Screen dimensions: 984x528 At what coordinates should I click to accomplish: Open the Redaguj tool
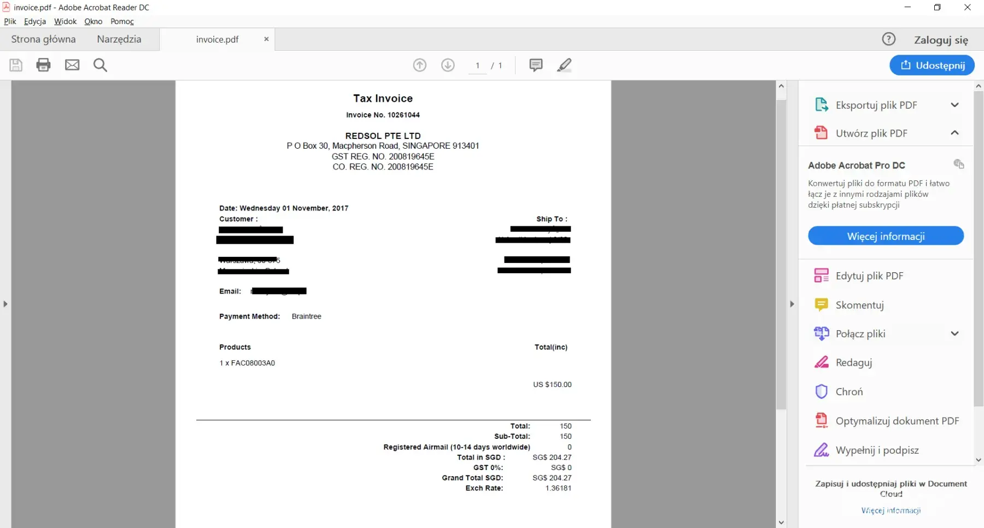pos(843,362)
